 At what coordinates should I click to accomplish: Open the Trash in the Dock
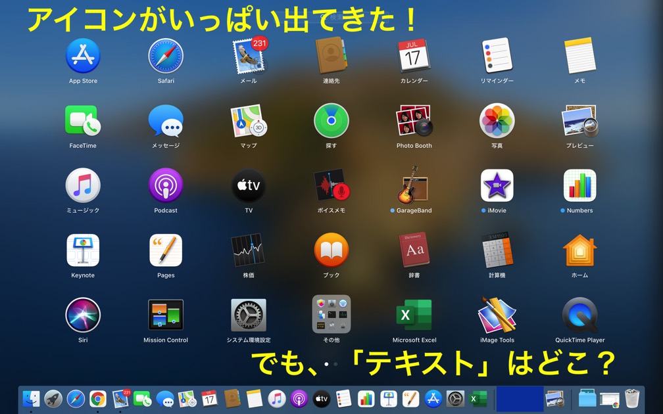pyautogui.click(x=631, y=398)
